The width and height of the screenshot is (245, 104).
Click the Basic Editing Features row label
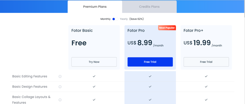[30, 76]
